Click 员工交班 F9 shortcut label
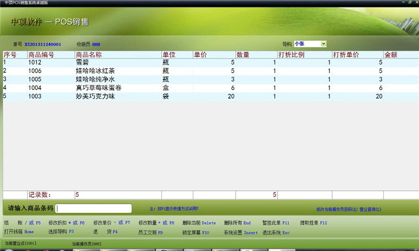 pyautogui.click(x=150, y=232)
